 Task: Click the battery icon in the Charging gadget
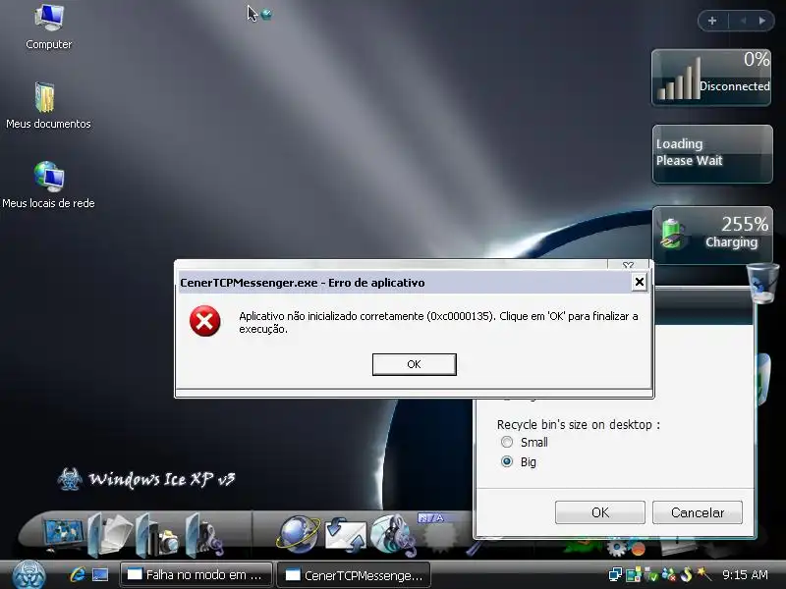[x=673, y=234]
